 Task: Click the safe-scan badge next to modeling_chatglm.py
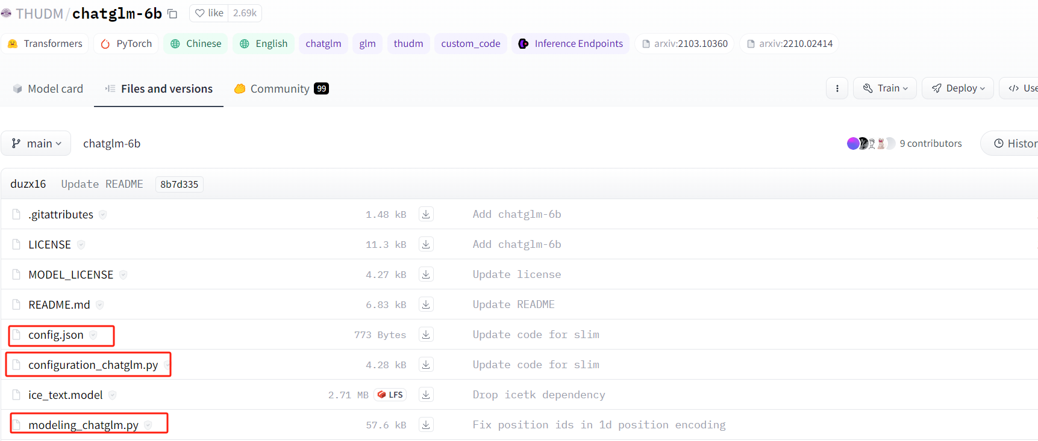pyautogui.click(x=148, y=425)
